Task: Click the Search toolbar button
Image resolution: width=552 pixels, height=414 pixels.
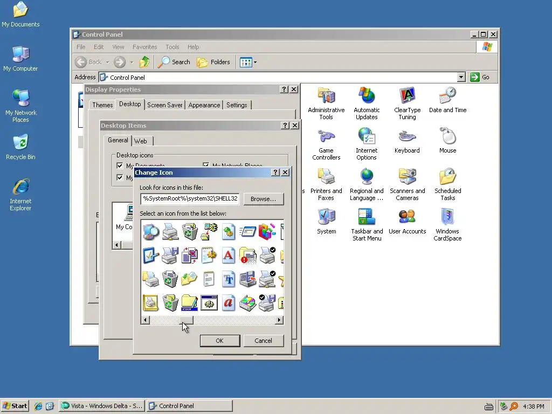Action: 174,63
